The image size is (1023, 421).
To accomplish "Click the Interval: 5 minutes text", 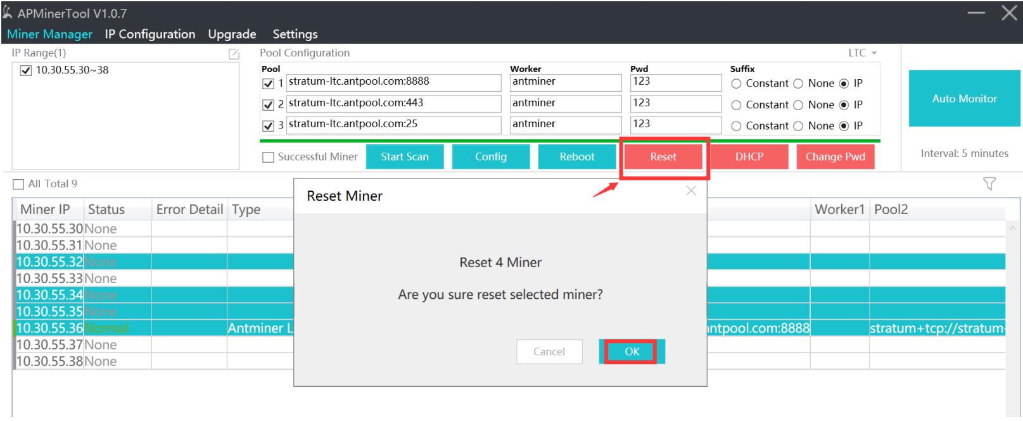I will [x=964, y=153].
